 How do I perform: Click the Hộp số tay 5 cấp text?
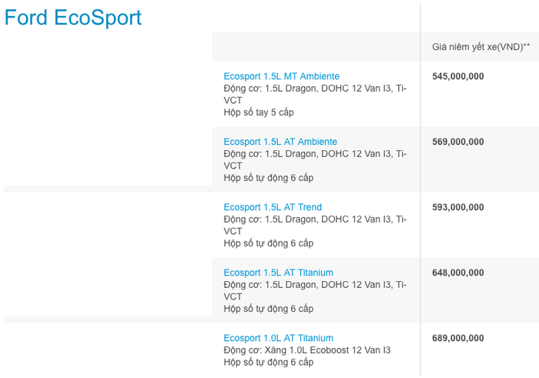(259, 112)
